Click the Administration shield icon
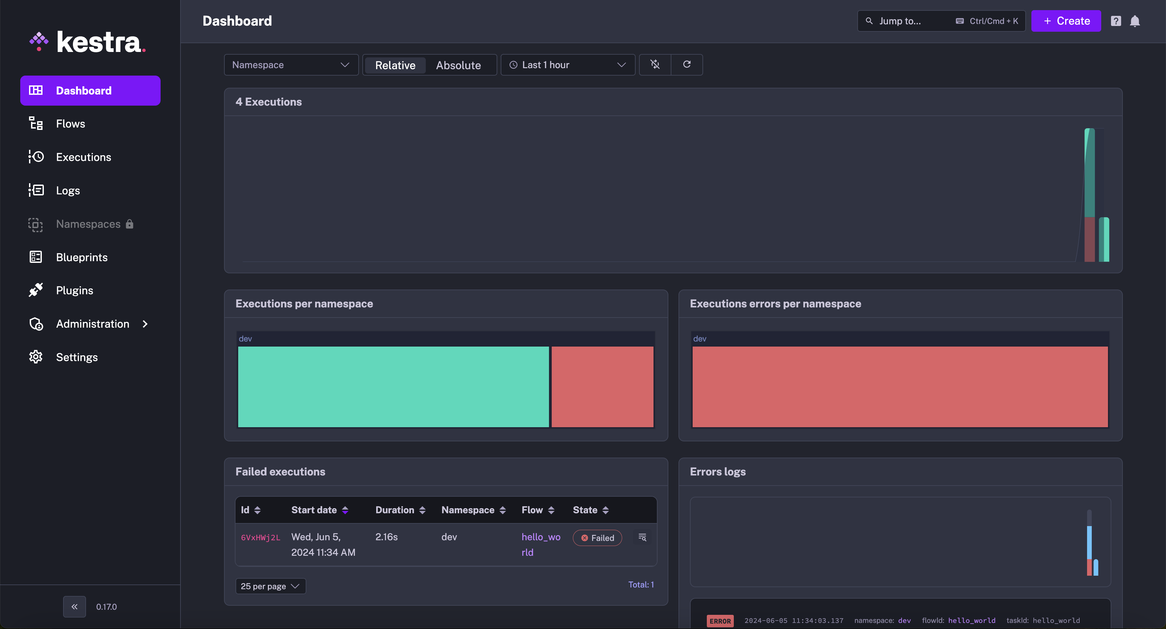The height and width of the screenshot is (629, 1166). pyautogui.click(x=36, y=324)
